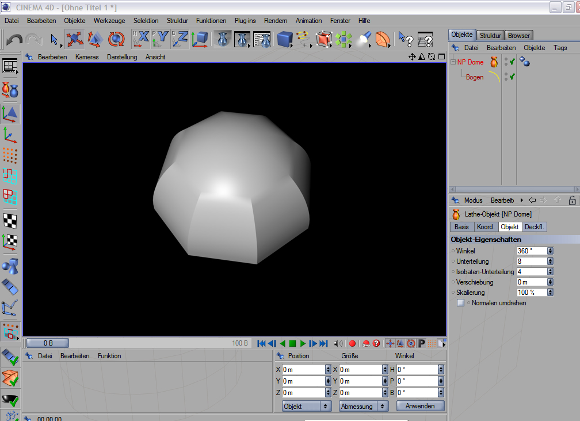Click the render in viewport vase icon
Screen dimensions: 580x421
click(223, 39)
